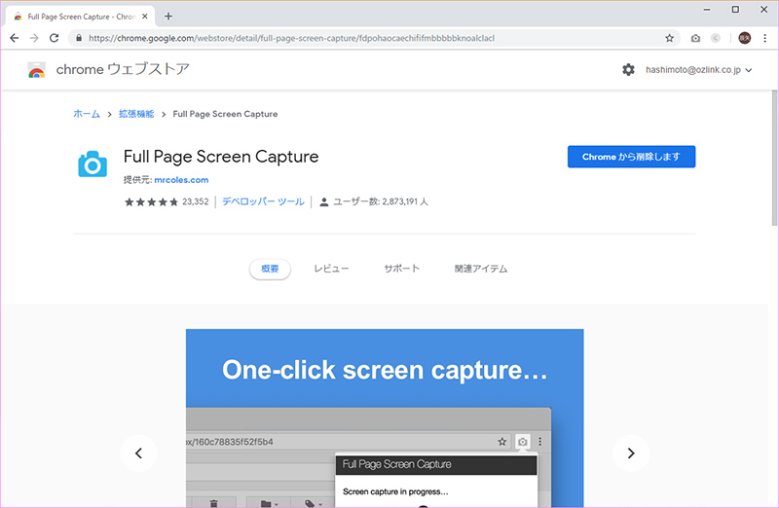This screenshot has height=508, width=779.
Task: Bookmark this page with star icon
Action: point(669,38)
